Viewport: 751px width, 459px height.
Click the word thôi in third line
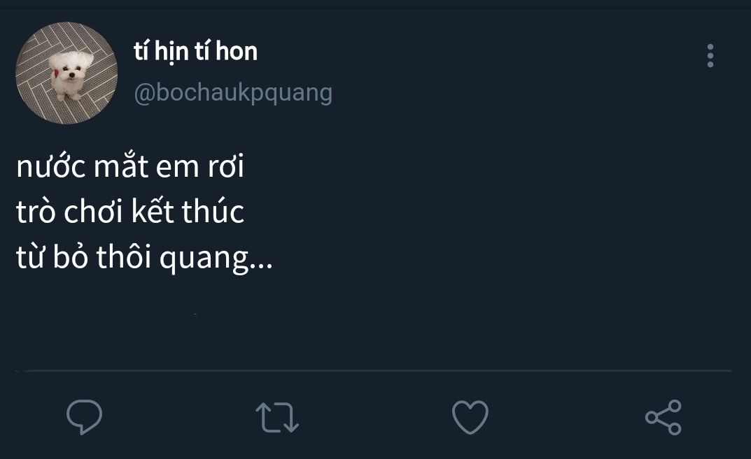click(124, 256)
